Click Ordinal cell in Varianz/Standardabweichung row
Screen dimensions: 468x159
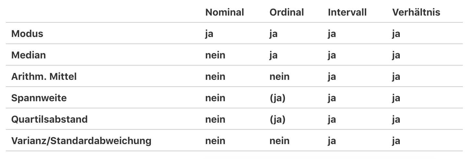coord(279,141)
